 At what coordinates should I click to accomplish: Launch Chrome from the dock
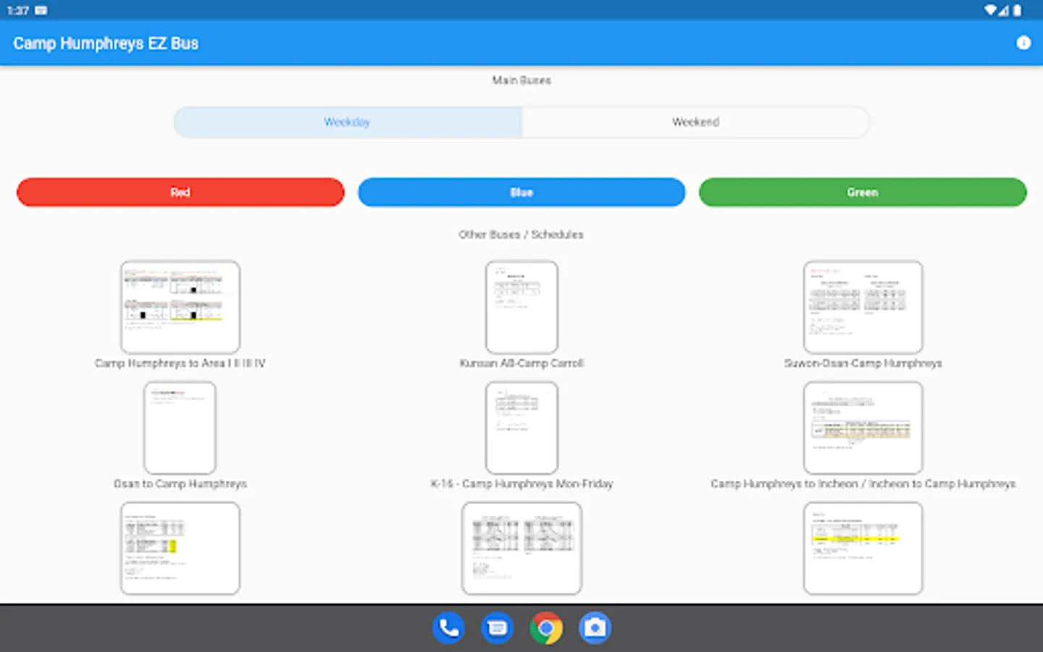(546, 628)
